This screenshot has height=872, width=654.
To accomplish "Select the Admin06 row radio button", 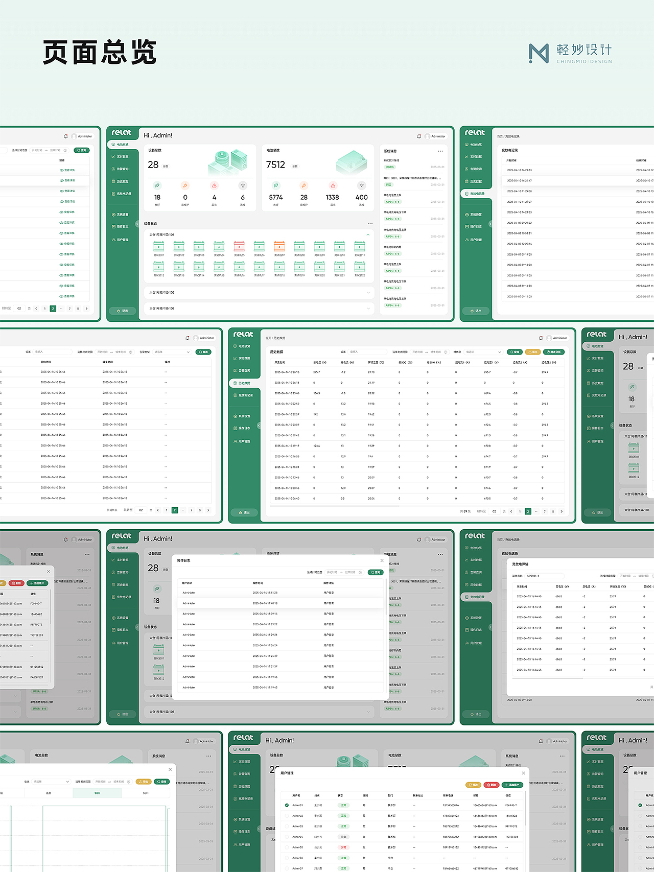I will (287, 858).
